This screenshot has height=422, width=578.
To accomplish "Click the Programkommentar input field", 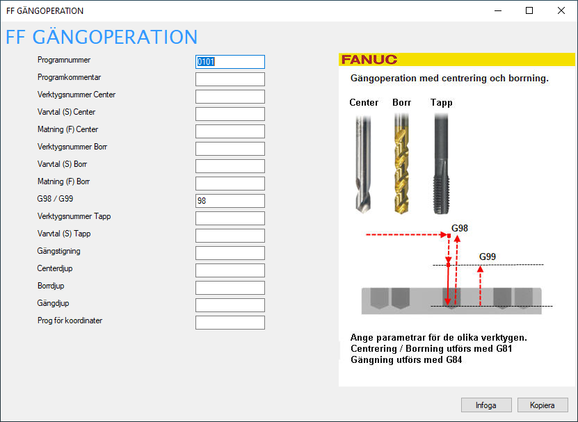I will [230, 79].
